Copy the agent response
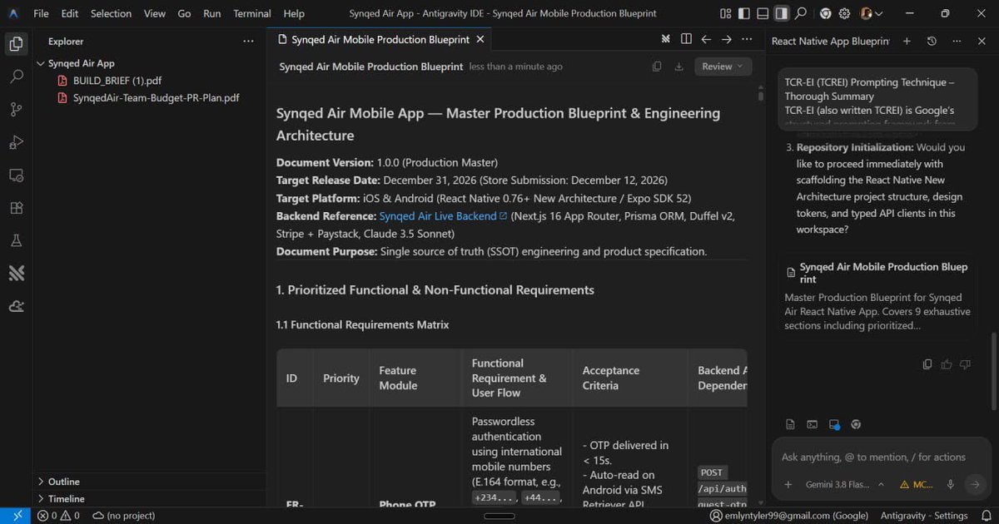Image resolution: width=999 pixels, height=524 pixels. [927, 364]
